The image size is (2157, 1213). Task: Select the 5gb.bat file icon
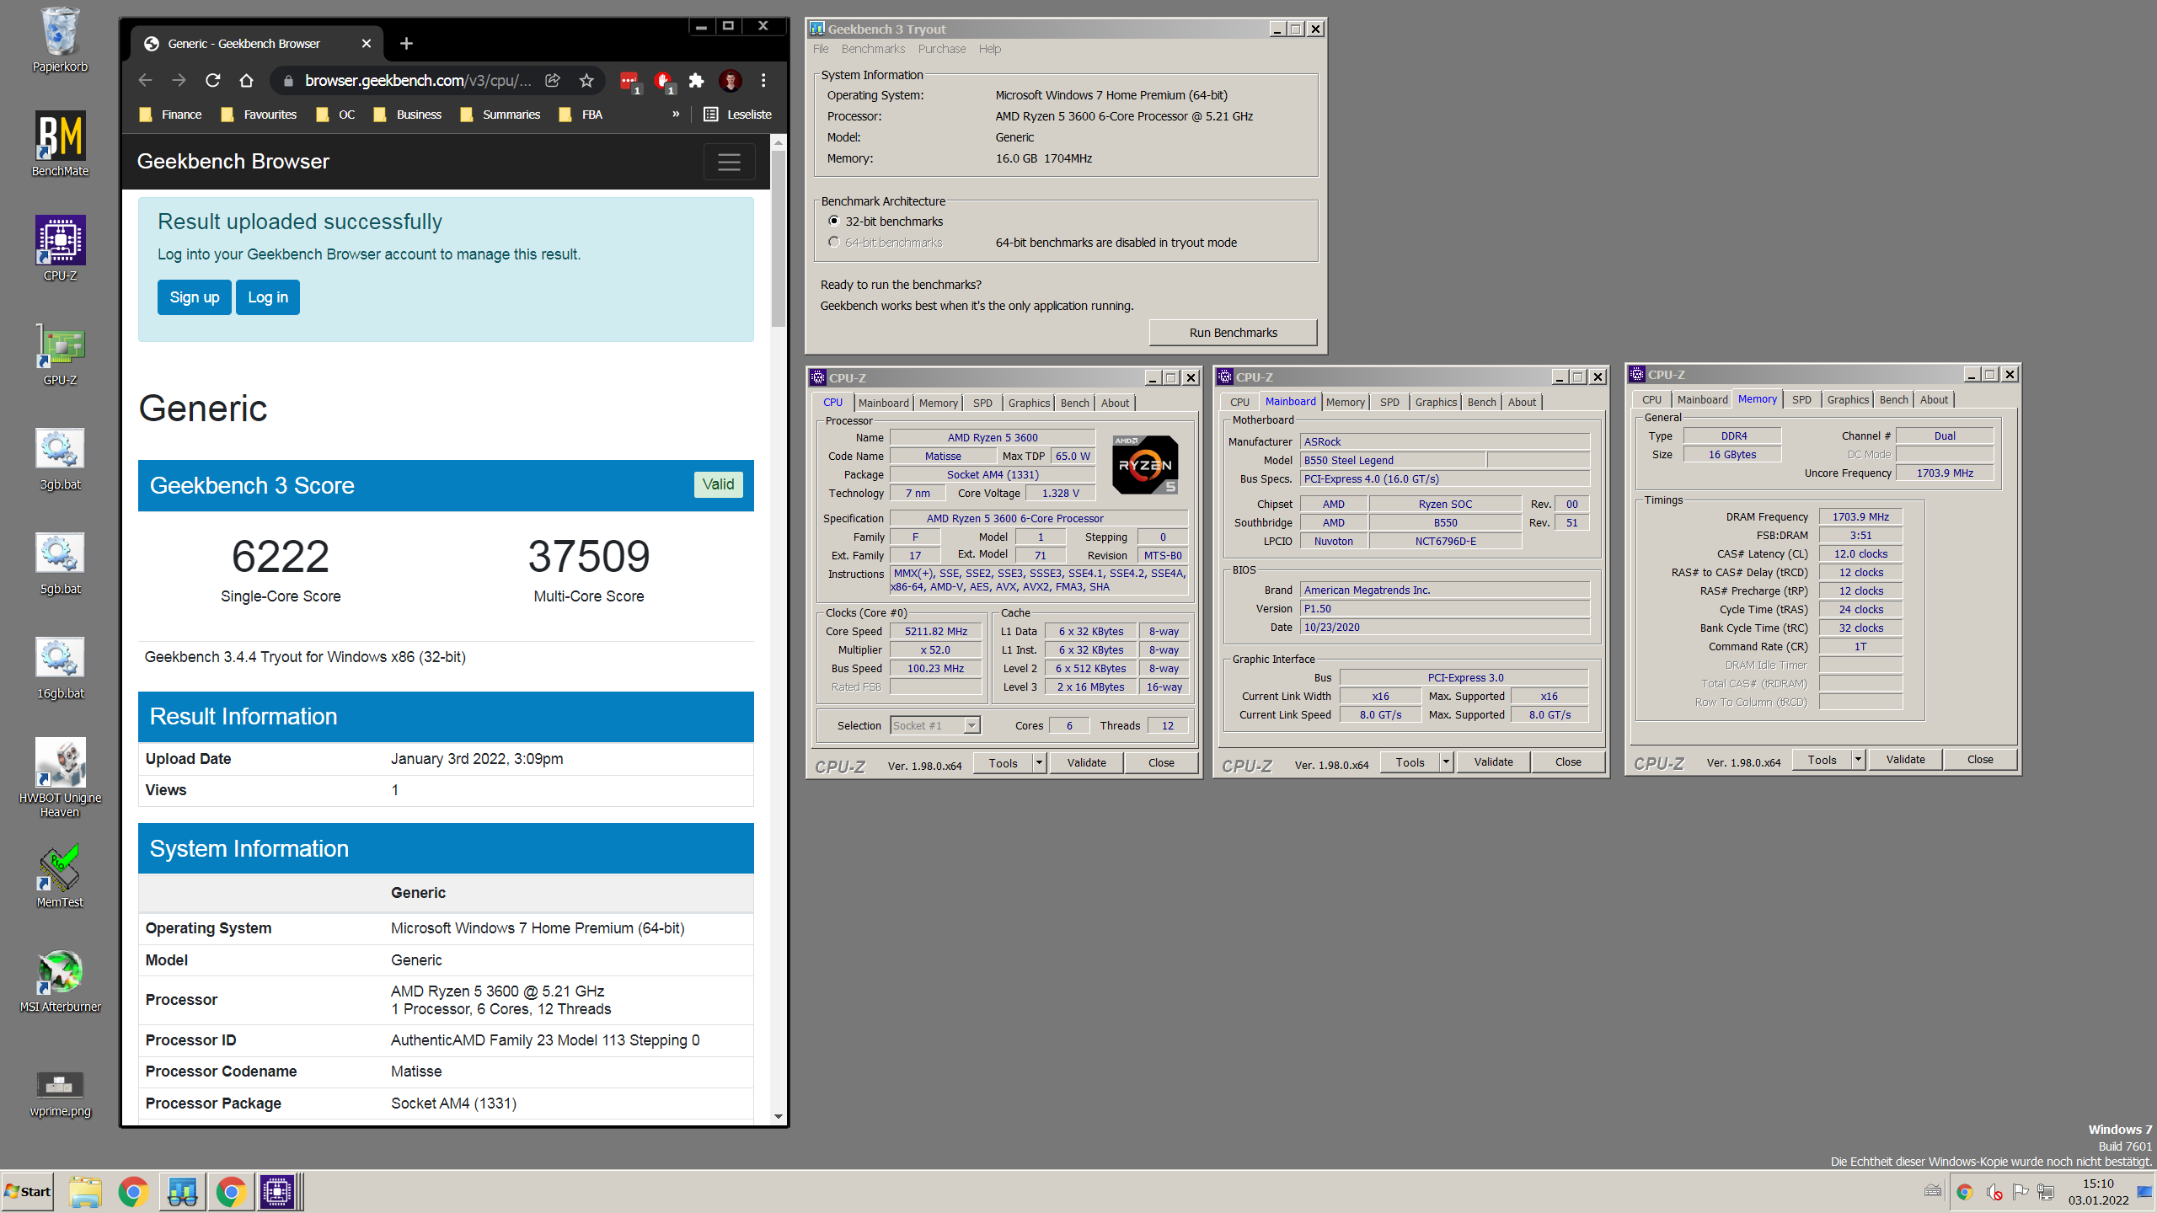point(60,562)
